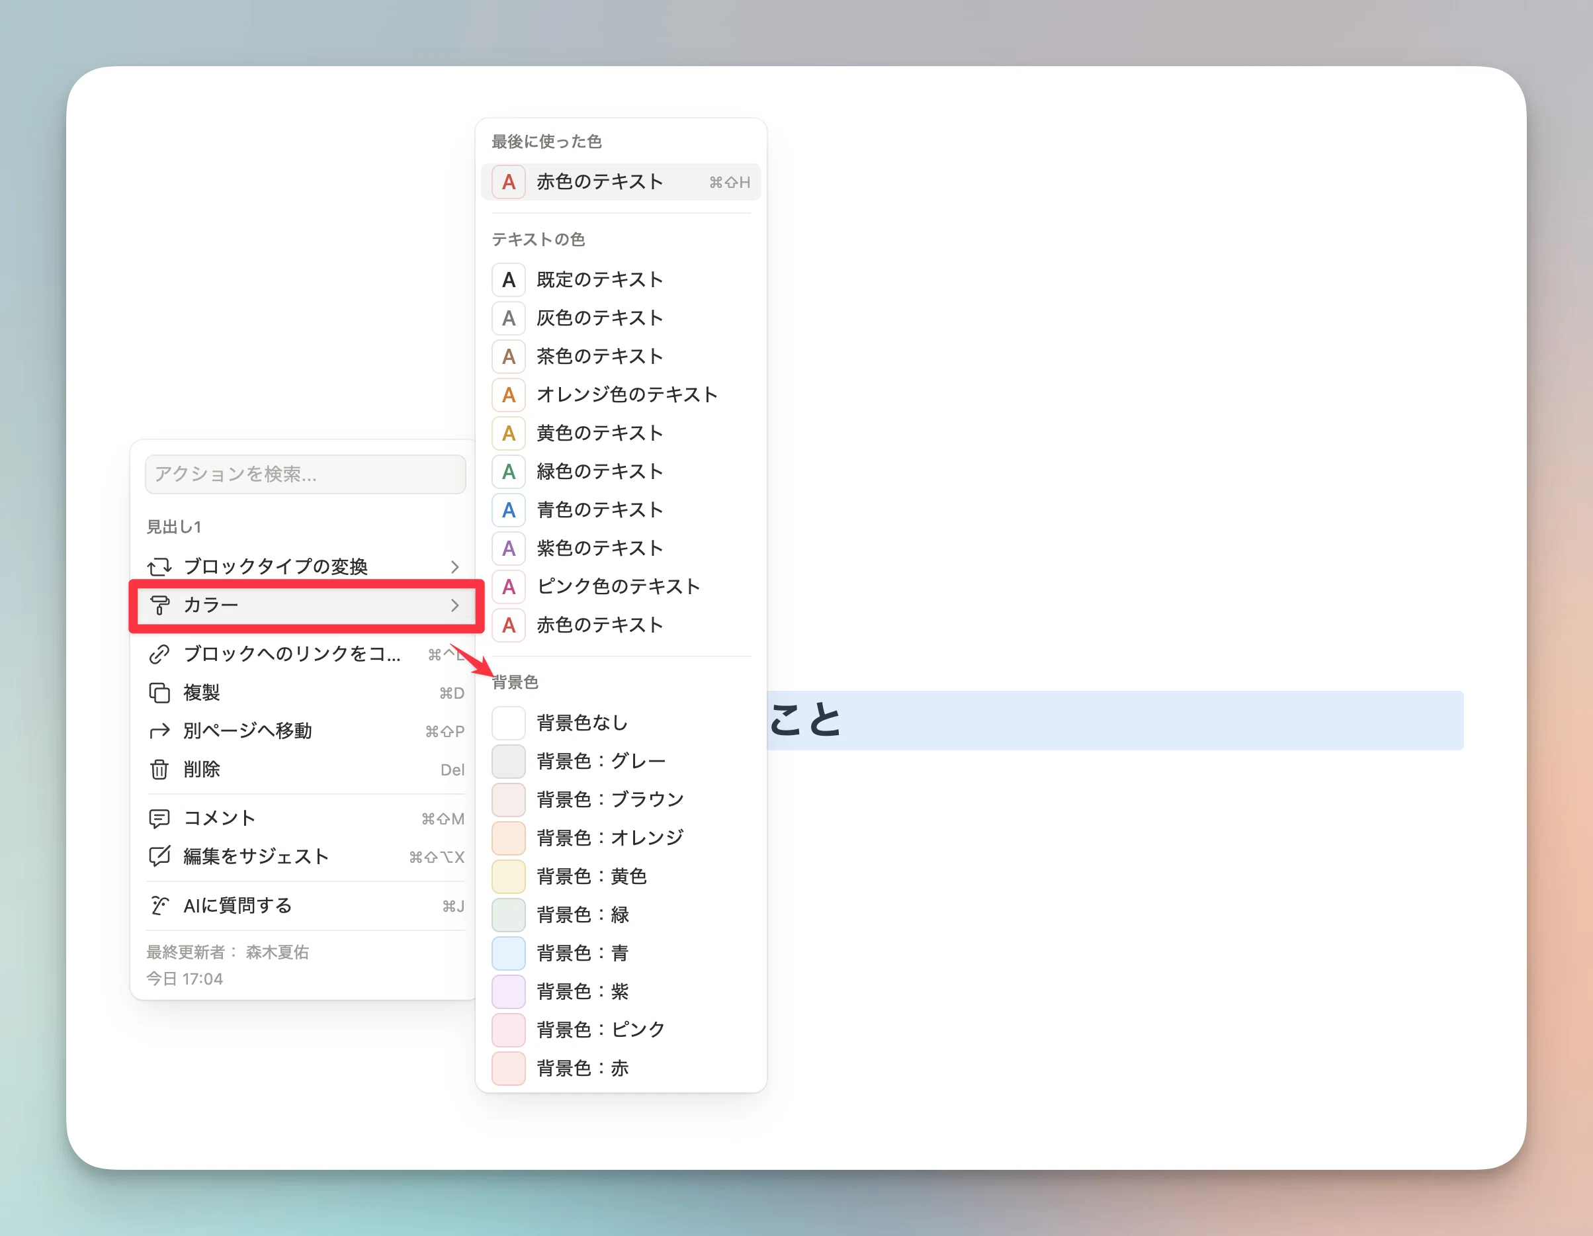Click the アクションを検索 search field
The width and height of the screenshot is (1593, 1236).
[305, 474]
